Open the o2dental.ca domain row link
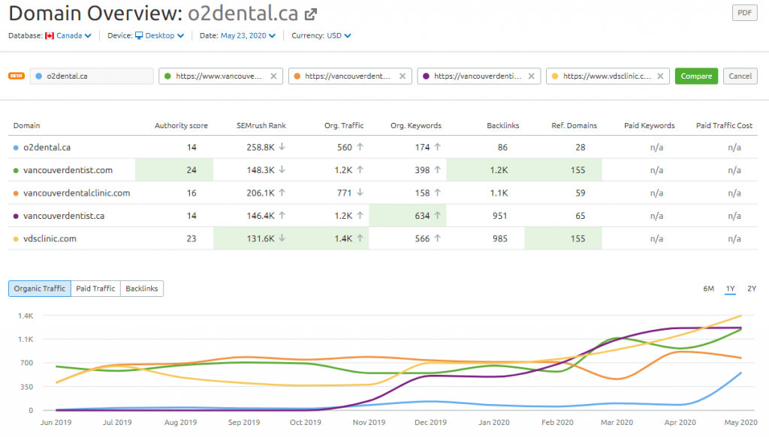Screen dimensions: 769x437 (47, 148)
